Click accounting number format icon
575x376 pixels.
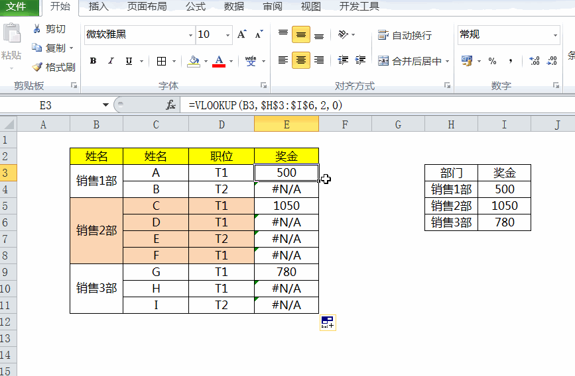[467, 61]
